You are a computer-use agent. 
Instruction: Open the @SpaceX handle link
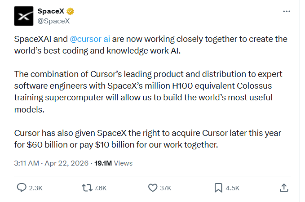click(53, 21)
